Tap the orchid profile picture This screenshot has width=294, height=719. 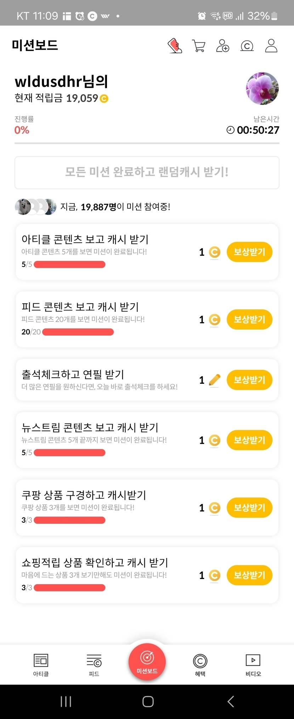point(262,88)
